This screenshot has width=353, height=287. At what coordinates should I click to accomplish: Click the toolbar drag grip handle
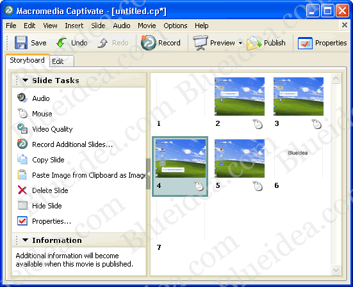(7, 43)
